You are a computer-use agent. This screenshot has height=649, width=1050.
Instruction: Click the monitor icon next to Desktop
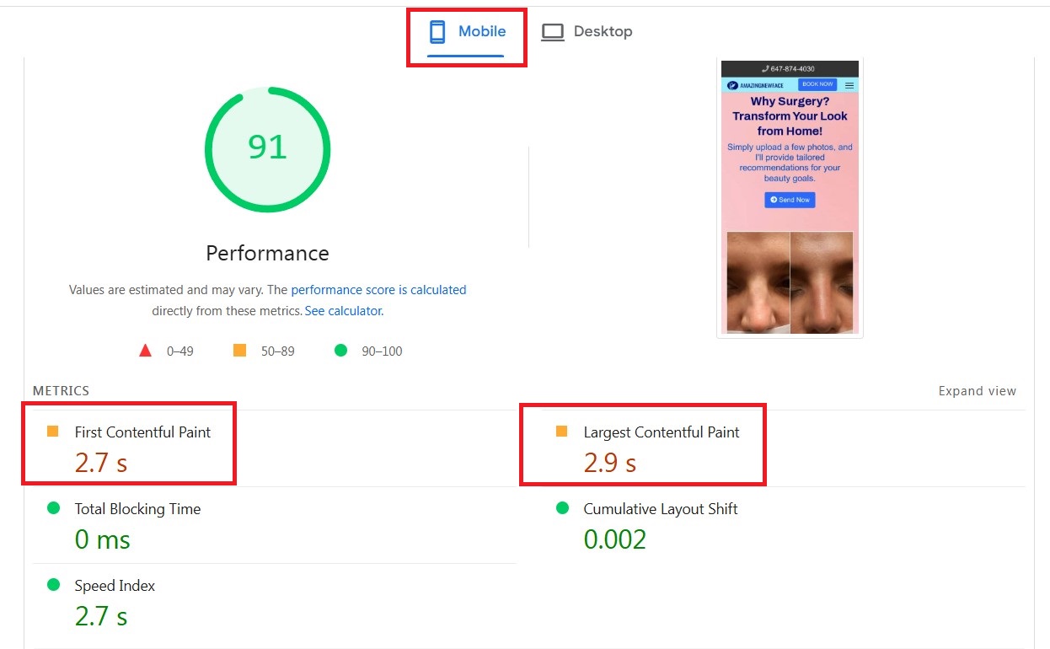pyautogui.click(x=552, y=31)
